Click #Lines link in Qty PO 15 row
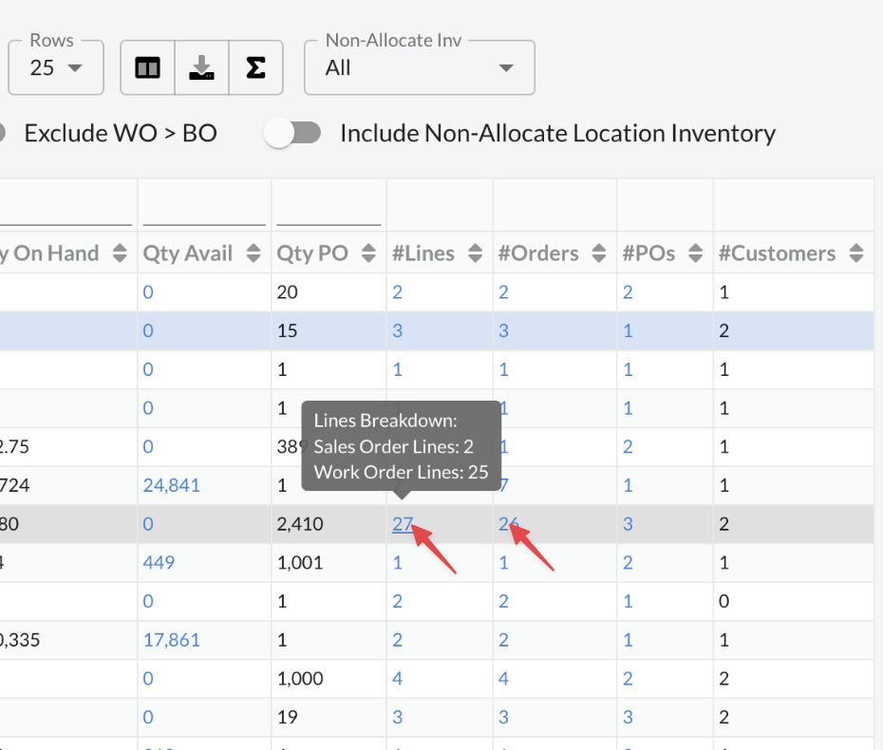Screen dimensions: 883x750 (398, 330)
